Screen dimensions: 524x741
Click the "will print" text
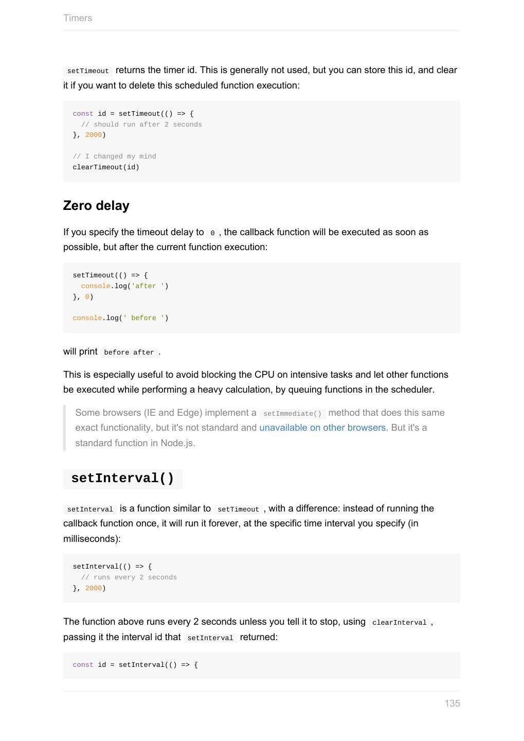pyautogui.click(x=80, y=351)
